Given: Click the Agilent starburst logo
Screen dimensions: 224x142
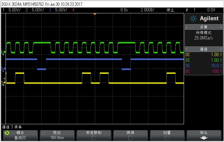Looking at the screenshot, I should point(193,18).
